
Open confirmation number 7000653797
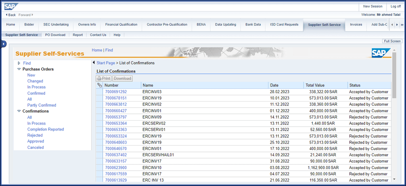click(116, 117)
